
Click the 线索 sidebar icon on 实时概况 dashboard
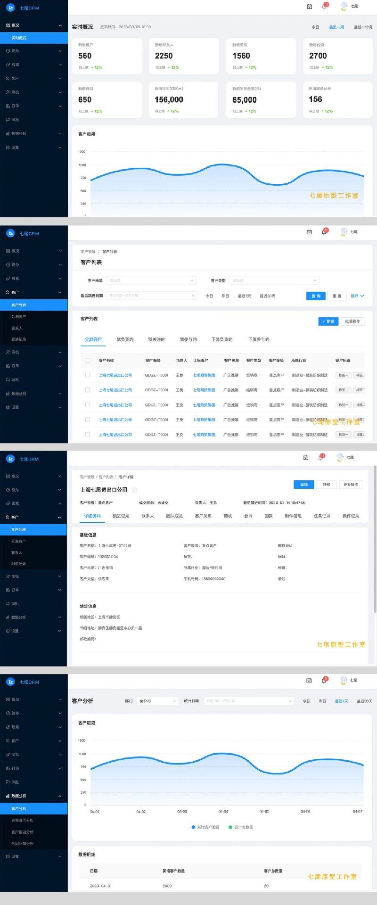(8, 65)
